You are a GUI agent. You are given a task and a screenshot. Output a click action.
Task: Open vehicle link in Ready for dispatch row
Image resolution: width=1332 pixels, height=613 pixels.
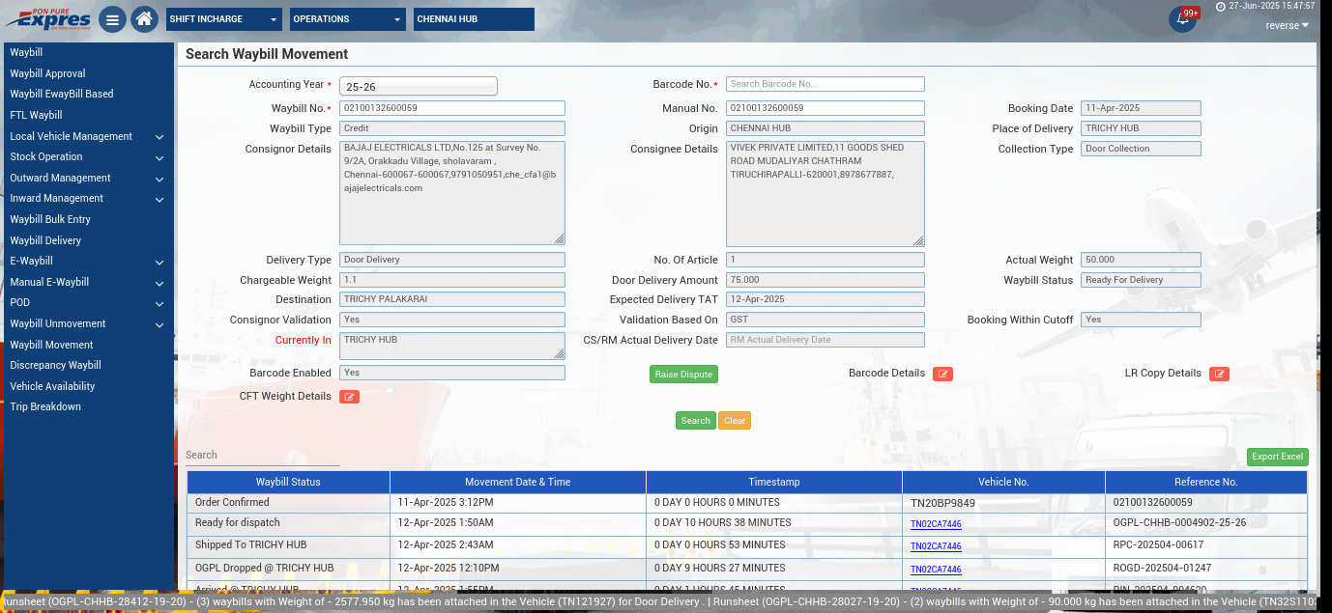936,524
